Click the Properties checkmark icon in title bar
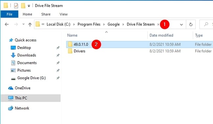 coord(16,6)
